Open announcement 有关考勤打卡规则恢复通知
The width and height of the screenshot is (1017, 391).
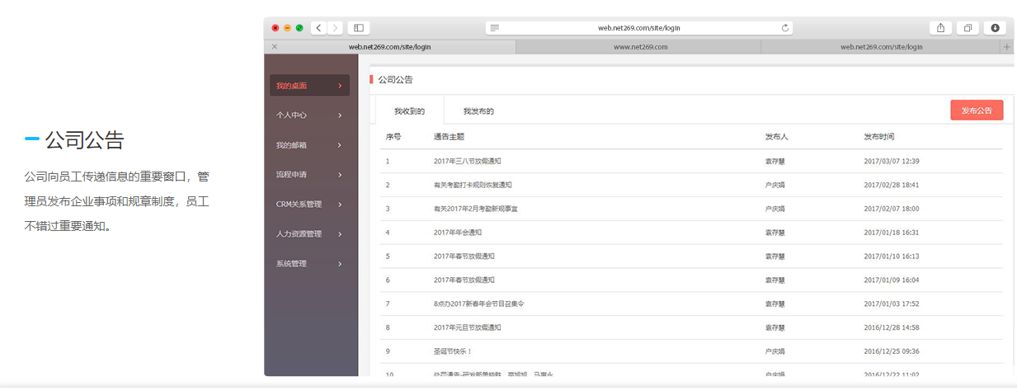pos(473,185)
